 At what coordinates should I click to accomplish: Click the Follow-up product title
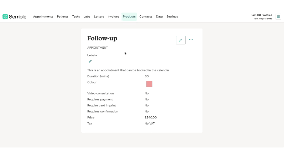point(102,38)
